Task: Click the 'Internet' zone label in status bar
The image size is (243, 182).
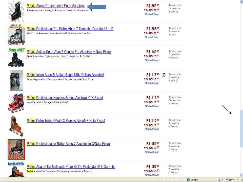Action: point(194,180)
